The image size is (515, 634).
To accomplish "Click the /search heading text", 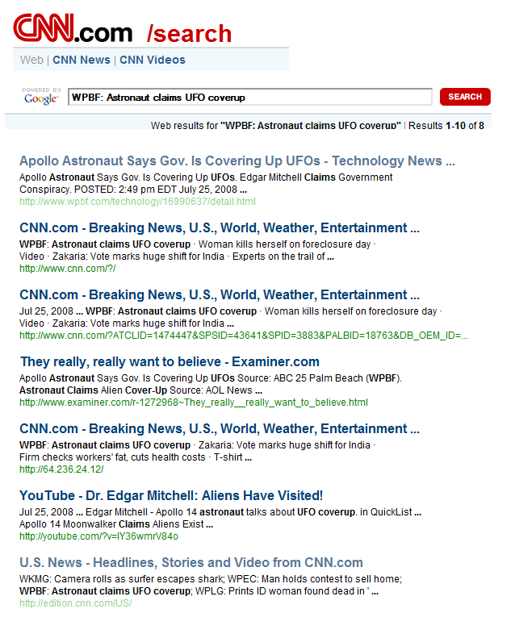I will pyautogui.click(x=190, y=34).
